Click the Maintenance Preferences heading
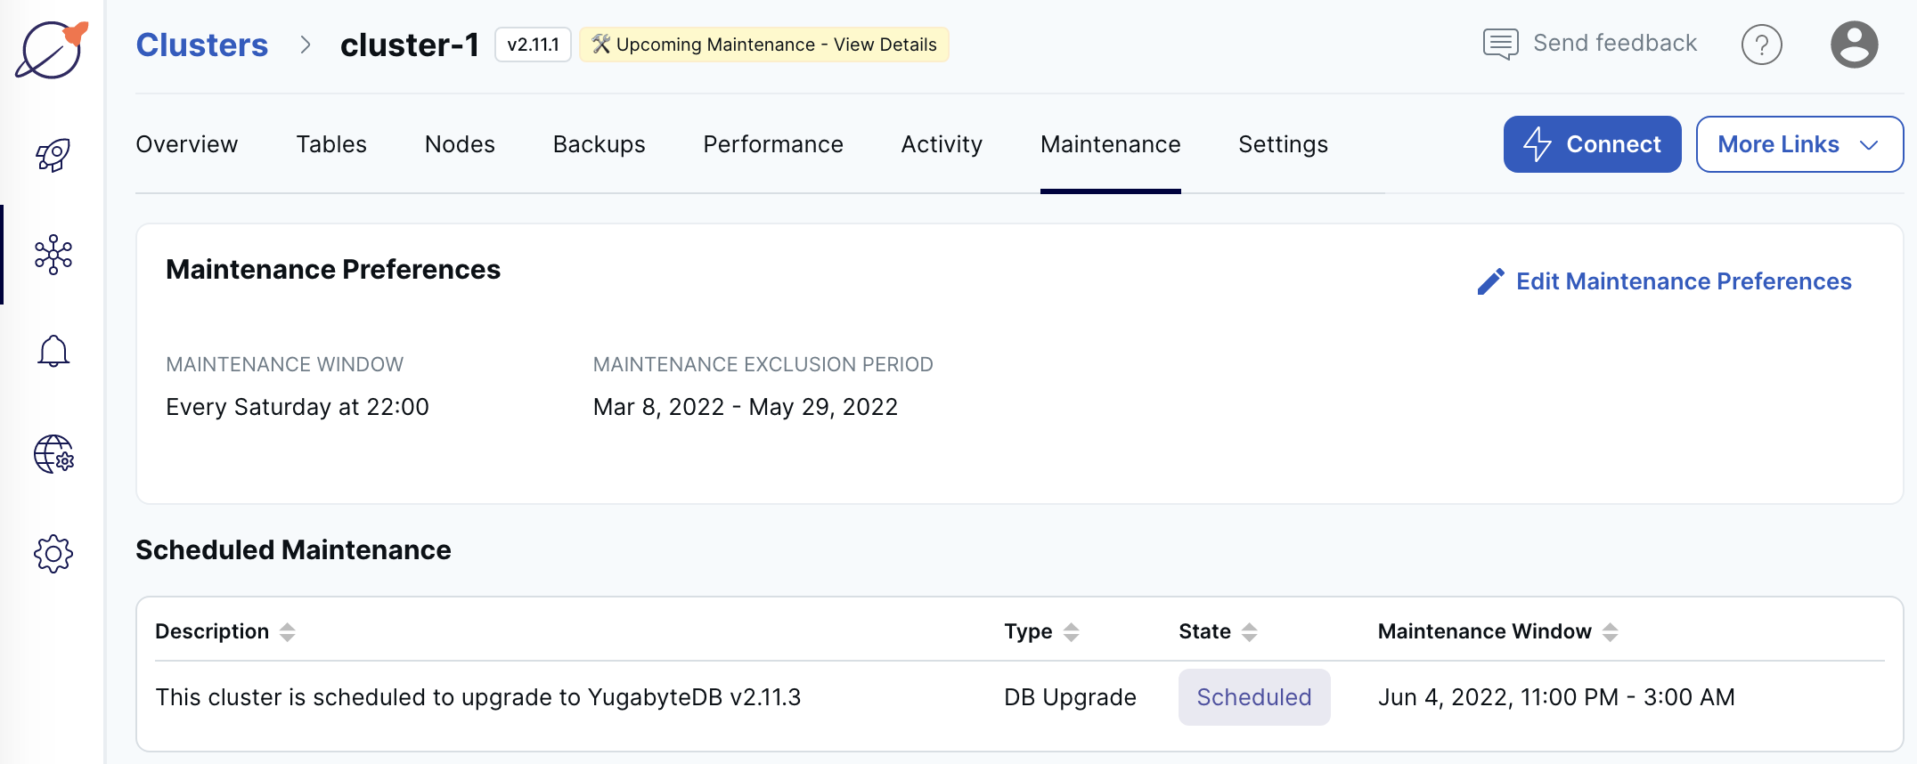Viewport: 1917px width, 764px height. (x=333, y=270)
